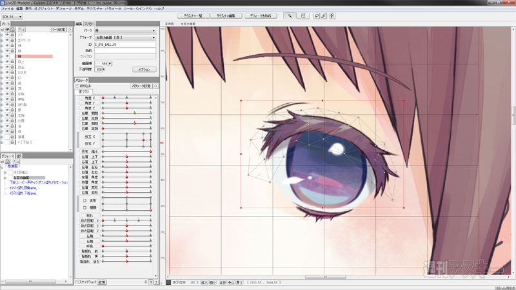
Task: Click the パーツ設定 button
Action: click(x=58, y=30)
